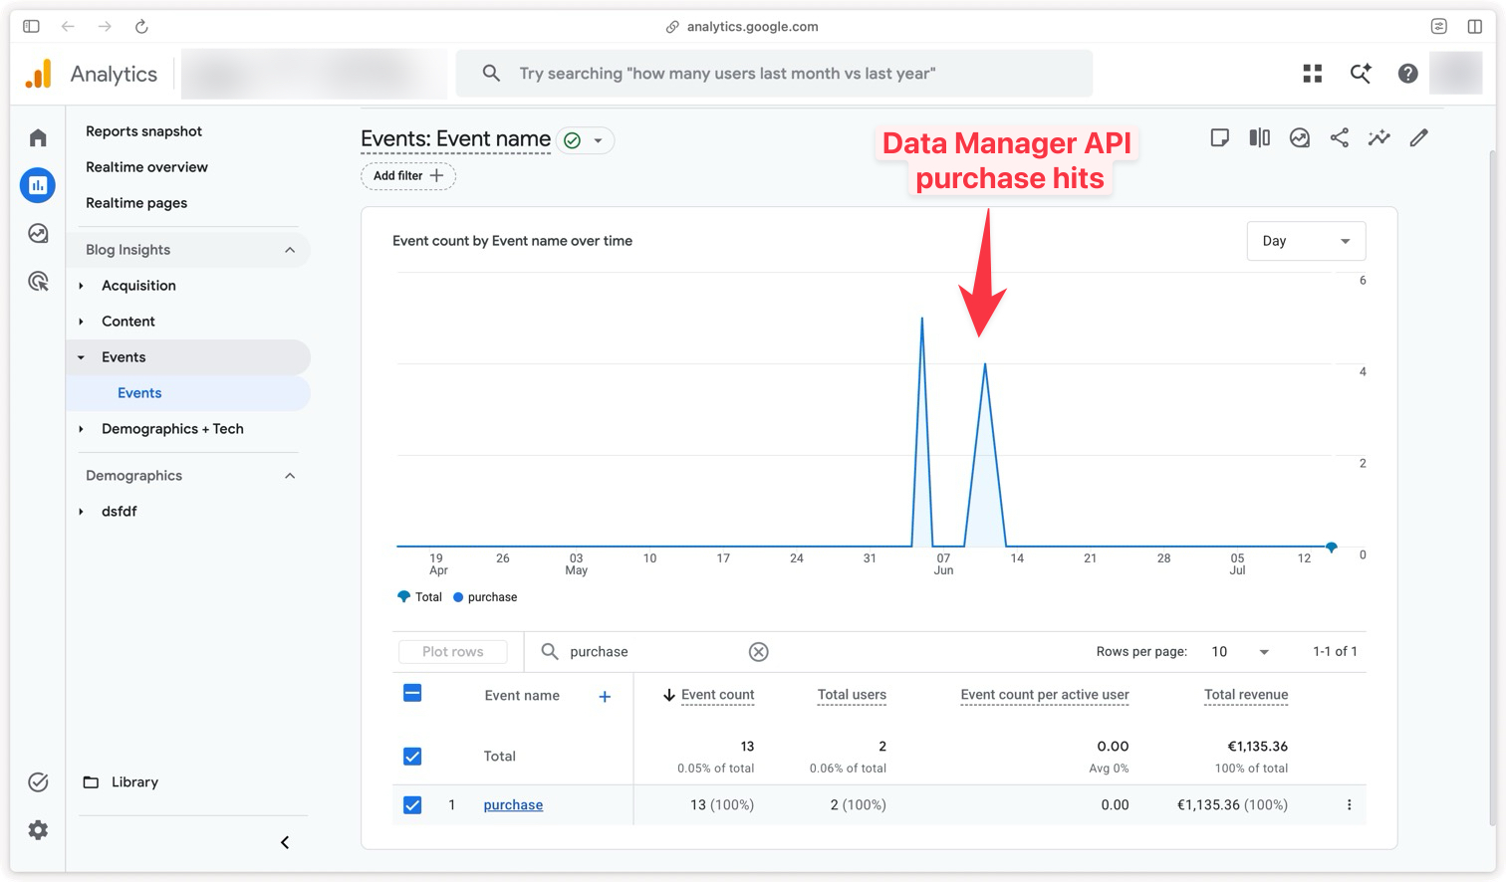Open the Explore section icon
This screenshot has width=1506, height=882.
click(38, 233)
